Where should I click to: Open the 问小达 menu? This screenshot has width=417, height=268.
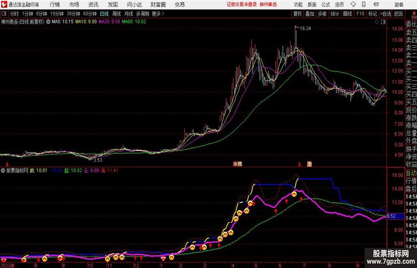[134, 4]
